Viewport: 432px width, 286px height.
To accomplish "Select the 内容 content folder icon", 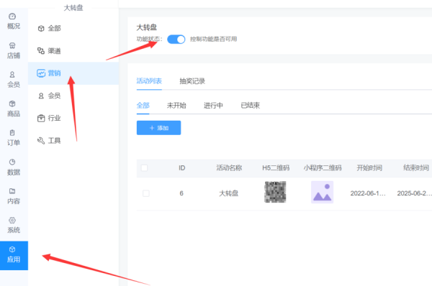I will 12,191.
